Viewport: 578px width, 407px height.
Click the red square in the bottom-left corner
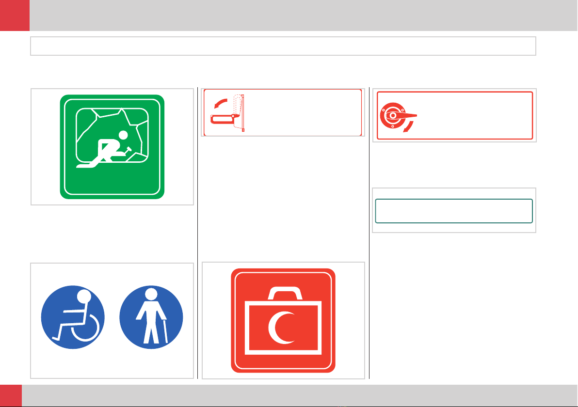coord(11,395)
